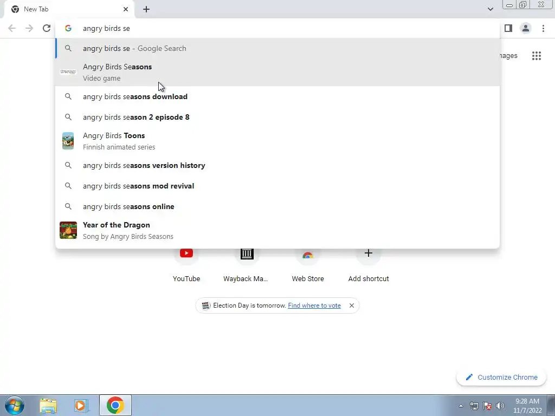Open the Images link at top right
The height and width of the screenshot is (416, 555).
pos(508,56)
